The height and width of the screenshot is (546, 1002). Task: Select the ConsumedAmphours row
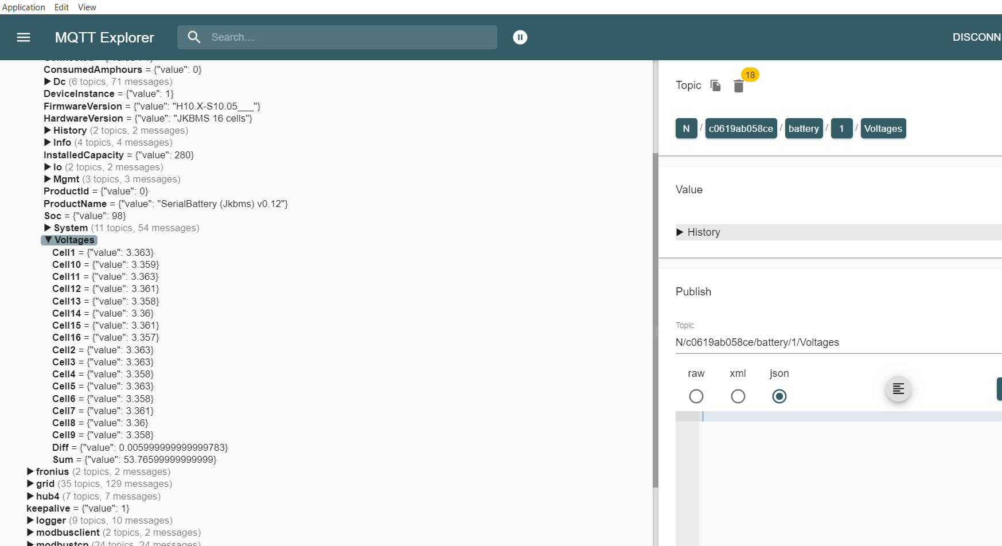click(123, 69)
